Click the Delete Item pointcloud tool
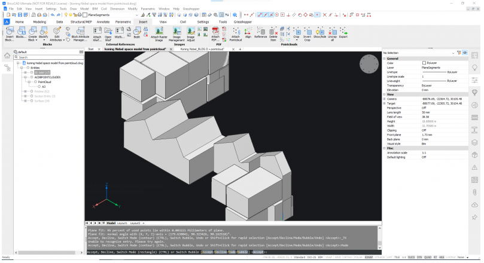The height and width of the screenshot is (263, 484). tap(273, 33)
